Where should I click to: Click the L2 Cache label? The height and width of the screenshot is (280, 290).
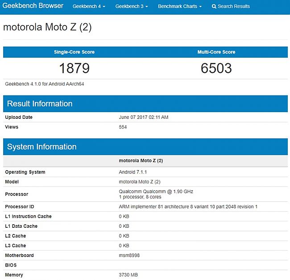point(16,236)
